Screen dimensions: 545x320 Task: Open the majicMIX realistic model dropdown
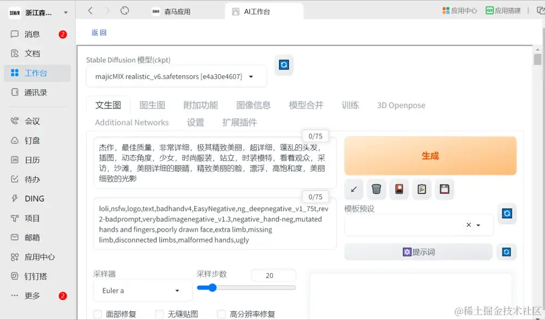[175, 76]
